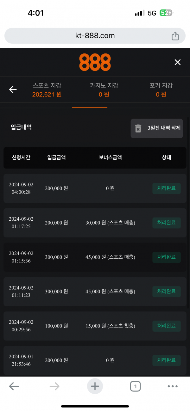Open a new tab with the plus icon
The image size is (190, 411).
tap(95, 386)
